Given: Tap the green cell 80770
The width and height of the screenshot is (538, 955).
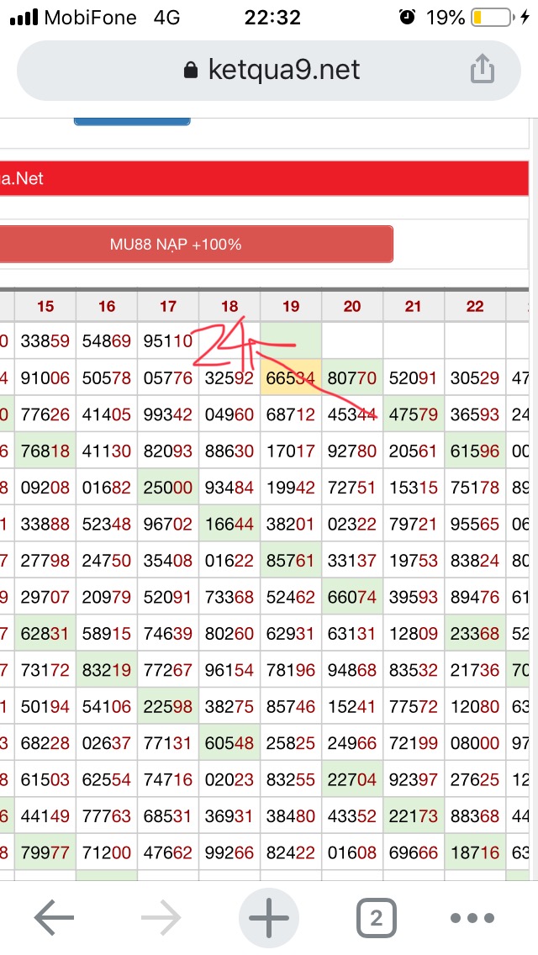Looking at the screenshot, I should 352,379.
